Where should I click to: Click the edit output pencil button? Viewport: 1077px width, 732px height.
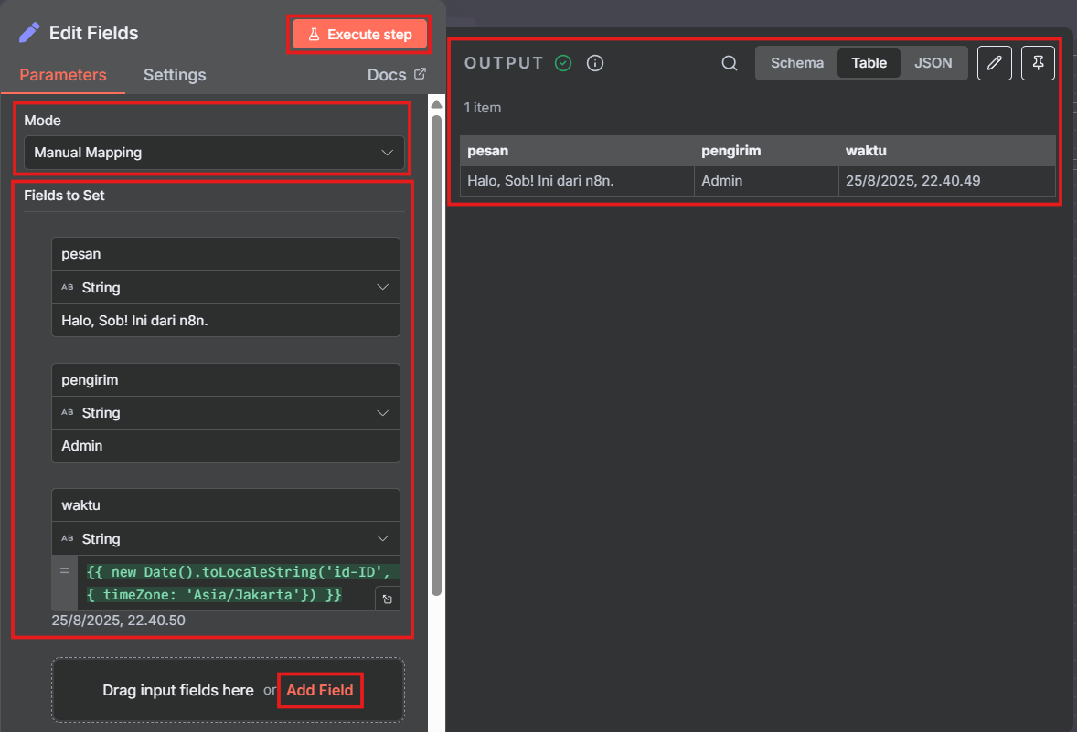994,63
